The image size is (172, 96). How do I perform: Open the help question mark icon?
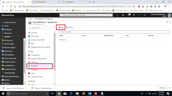pyautogui.click(x=139, y=15)
